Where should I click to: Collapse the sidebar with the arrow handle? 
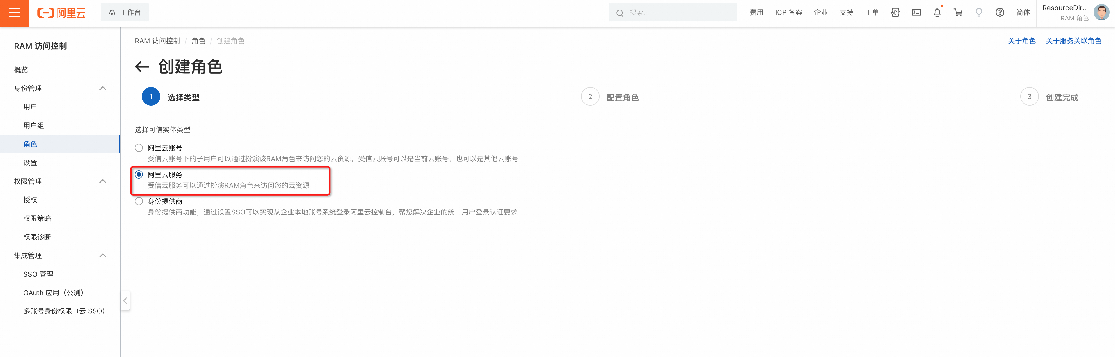(x=125, y=300)
